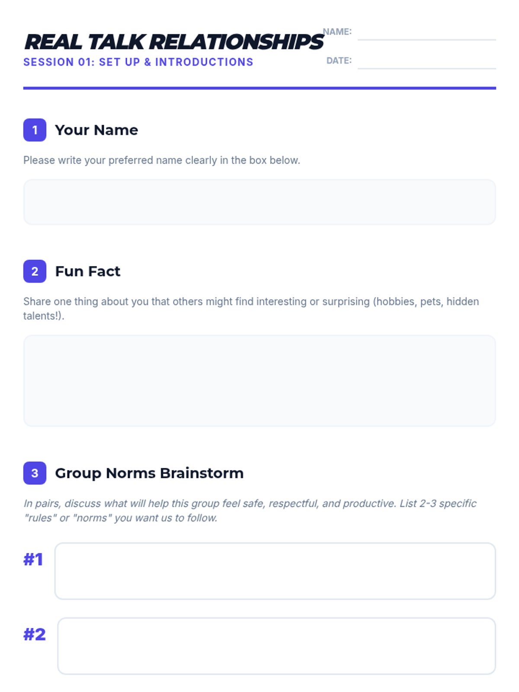The height and width of the screenshot is (692, 519).
Task: Click the number 2 badge icon
Action: click(x=35, y=271)
